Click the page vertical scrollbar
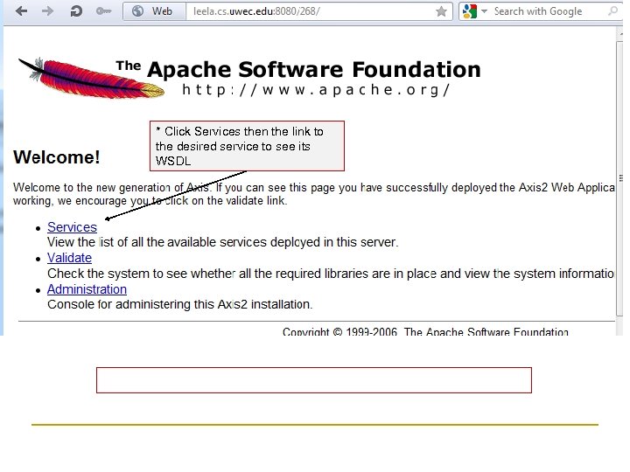The width and height of the screenshot is (630, 472). coord(619,177)
